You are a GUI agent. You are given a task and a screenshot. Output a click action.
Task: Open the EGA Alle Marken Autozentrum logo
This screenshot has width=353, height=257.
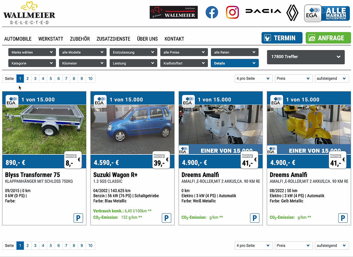pos(327,13)
